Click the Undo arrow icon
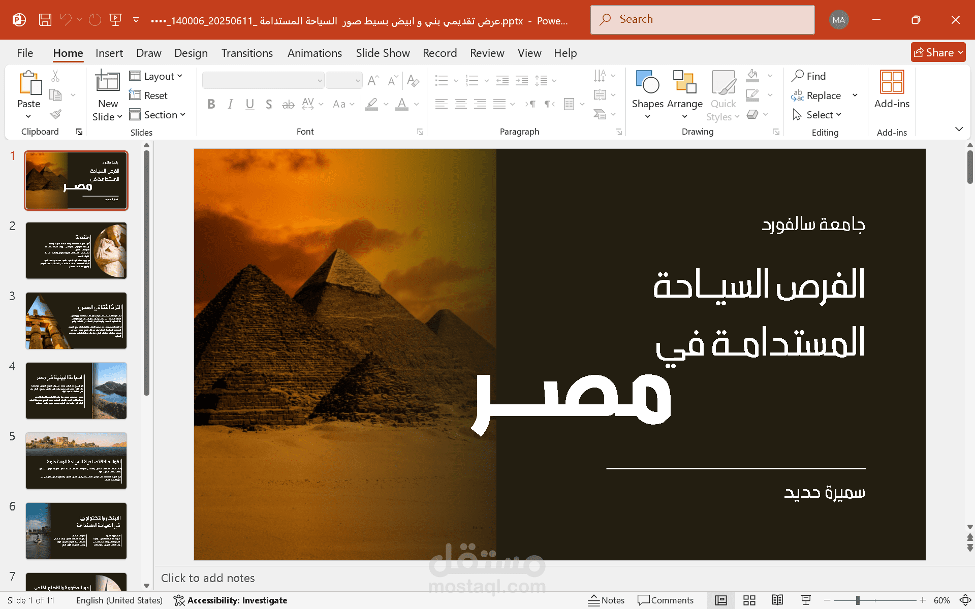This screenshot has width=975, height=609. point(66,20)
